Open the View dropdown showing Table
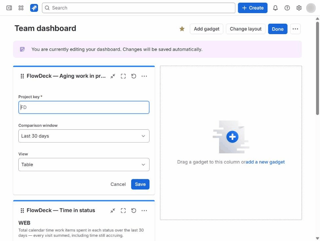320x241 pixels. (x=84, y=164)
